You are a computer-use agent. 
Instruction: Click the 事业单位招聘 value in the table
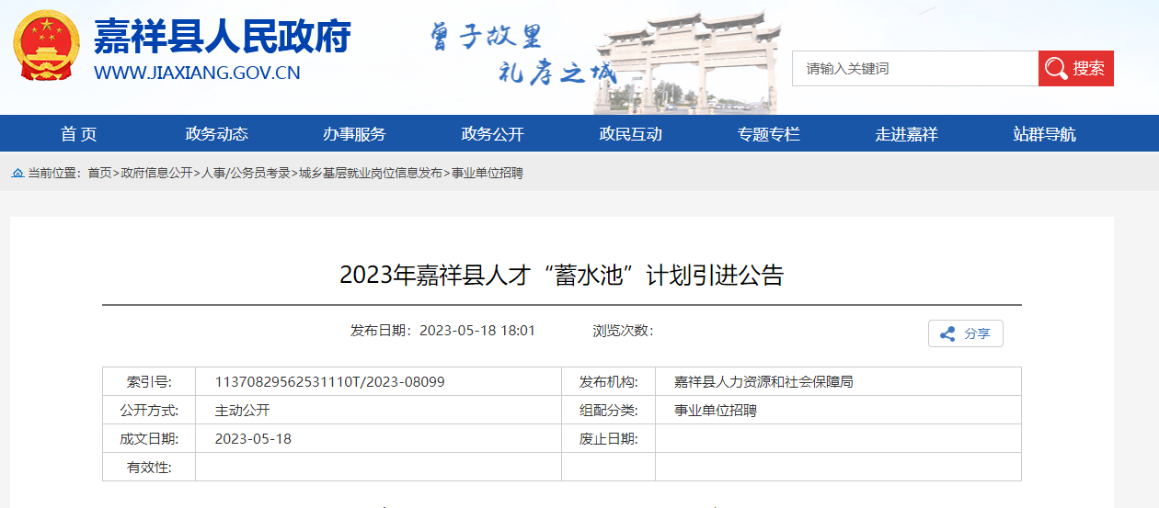click(x=716, y=410)
